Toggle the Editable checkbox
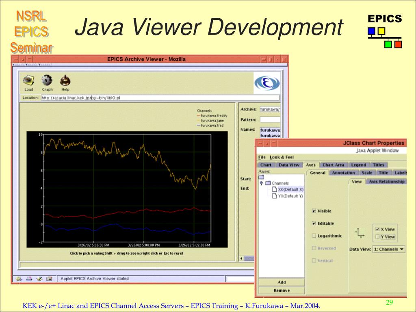Viewport: 416px width, 312px height. point(314,223)
